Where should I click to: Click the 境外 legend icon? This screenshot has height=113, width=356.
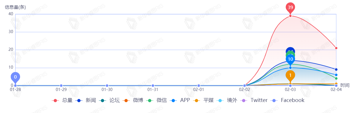220,100
